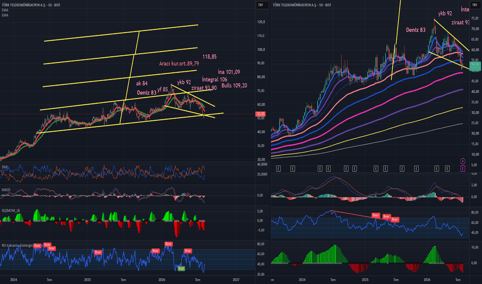Click the eighth earnings E marker from left

pyautogui.click(x=385, y=168)
